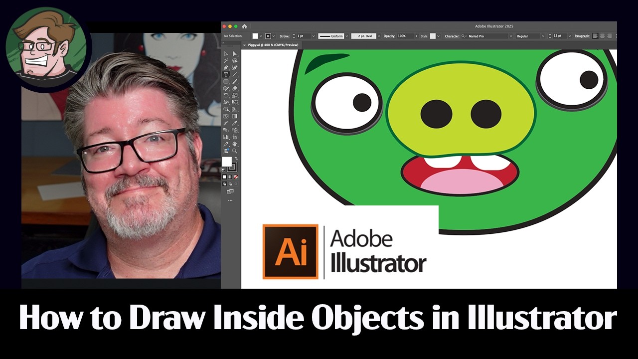Enable Draw Normal mode
The width and height of the screenshot is (638, 359).
click(224, 184)
